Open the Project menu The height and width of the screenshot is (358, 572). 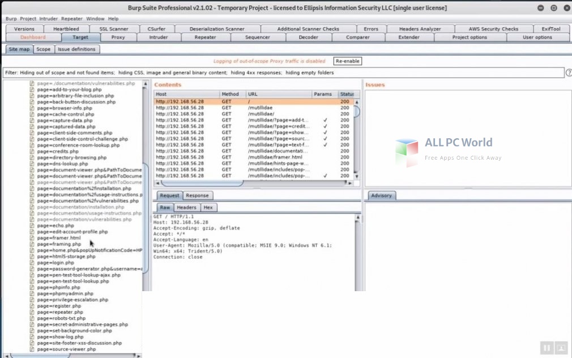click(x=28, y=19)
